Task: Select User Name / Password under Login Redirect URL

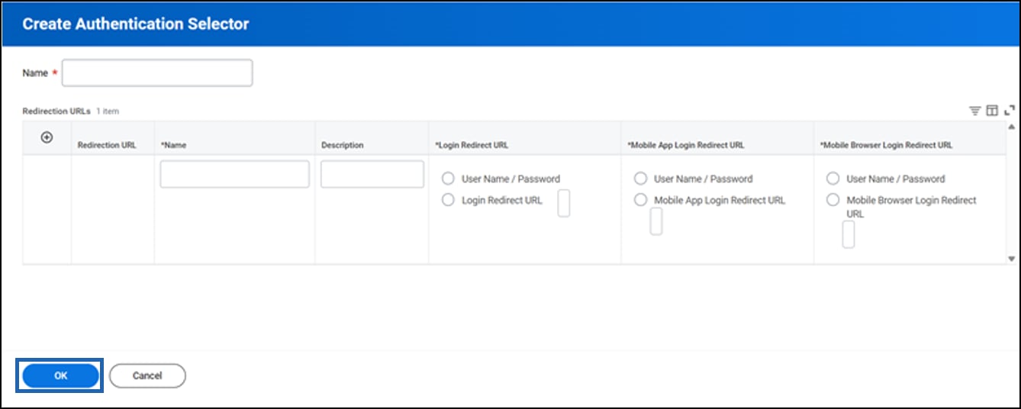Action: (449, 179)
